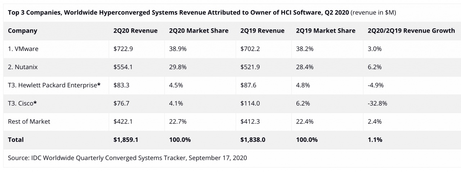Image resolution: width=461 pixels, height=172 pixels.
Task: Select the Hewlett Packard Enterprise cell
Action: click(x=54, y=85)
